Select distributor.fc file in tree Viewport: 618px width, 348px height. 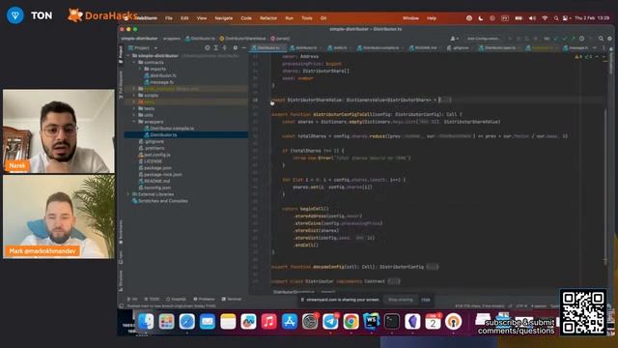tap(160, 75)
